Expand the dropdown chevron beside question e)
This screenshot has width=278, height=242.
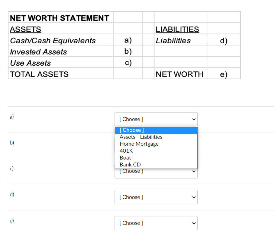click(x=194, y=223)
